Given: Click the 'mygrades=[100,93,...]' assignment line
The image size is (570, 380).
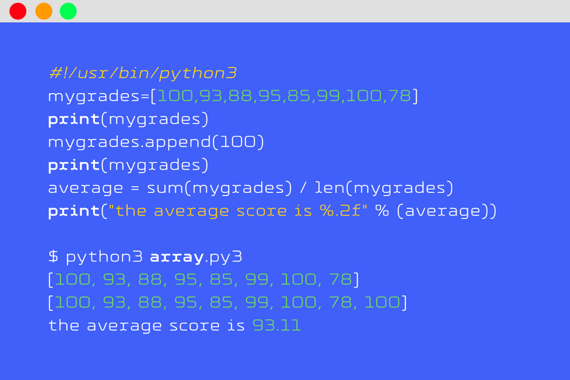Looking at the screenshot, I should [233, 96].
